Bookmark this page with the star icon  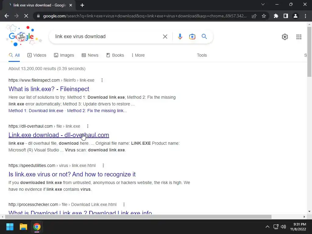pos(264,16)
